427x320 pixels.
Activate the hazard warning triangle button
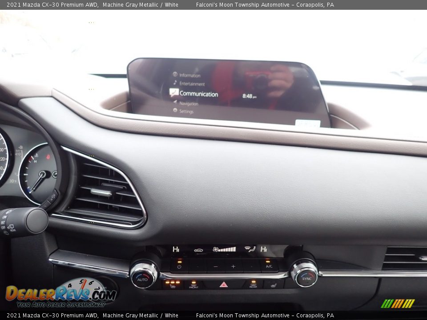pyautogui.click(x=224, y=284)
